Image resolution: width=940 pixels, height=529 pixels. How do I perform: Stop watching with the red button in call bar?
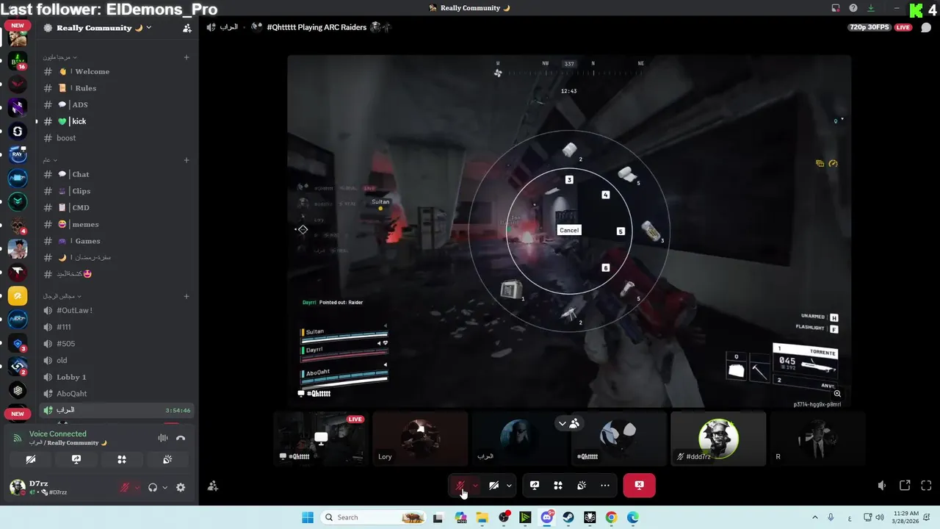[639, 485]
